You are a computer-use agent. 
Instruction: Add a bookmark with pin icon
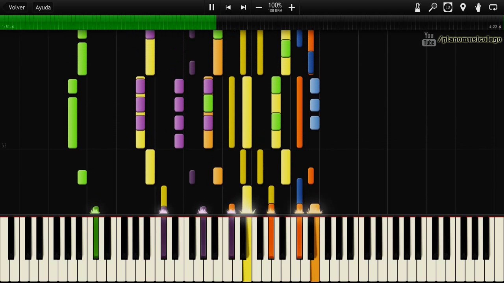tap(463, 7)
